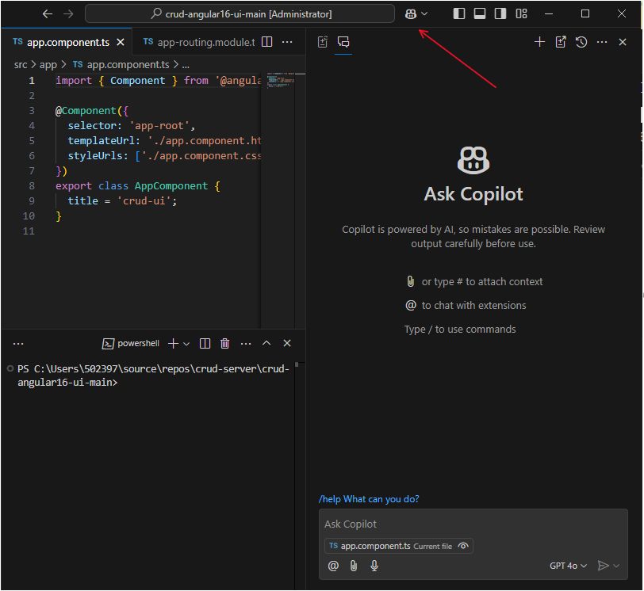Kill the terminal with the trash icon
Image resolution: width=644 pixels, height=591 pixels.
tap(225, 344)
